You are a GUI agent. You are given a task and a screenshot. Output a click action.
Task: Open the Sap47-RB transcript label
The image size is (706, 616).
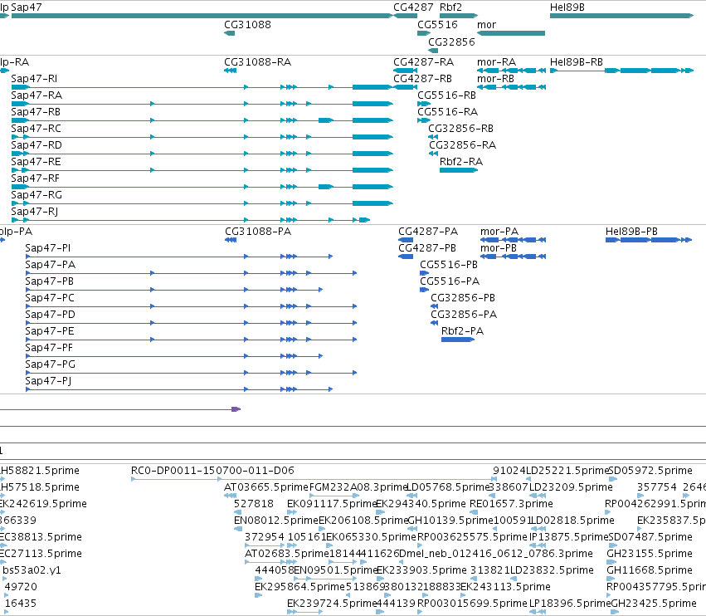coord(36,112)
